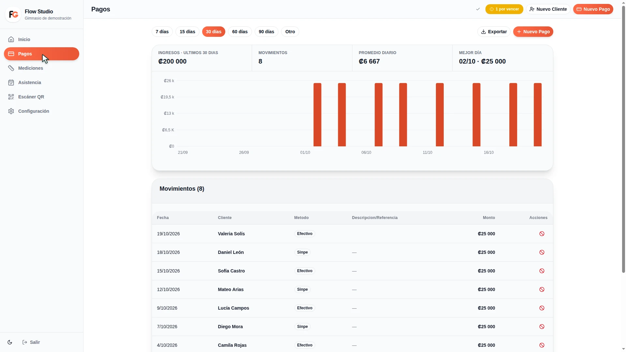The image size is (626, 352).
Task: Click the Ingresos ₡200 000 value
Action: pos(172,61)
